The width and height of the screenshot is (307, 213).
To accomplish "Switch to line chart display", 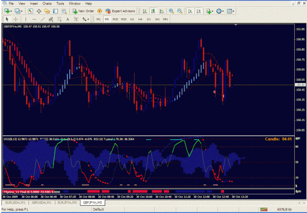I will coord(162,11).
